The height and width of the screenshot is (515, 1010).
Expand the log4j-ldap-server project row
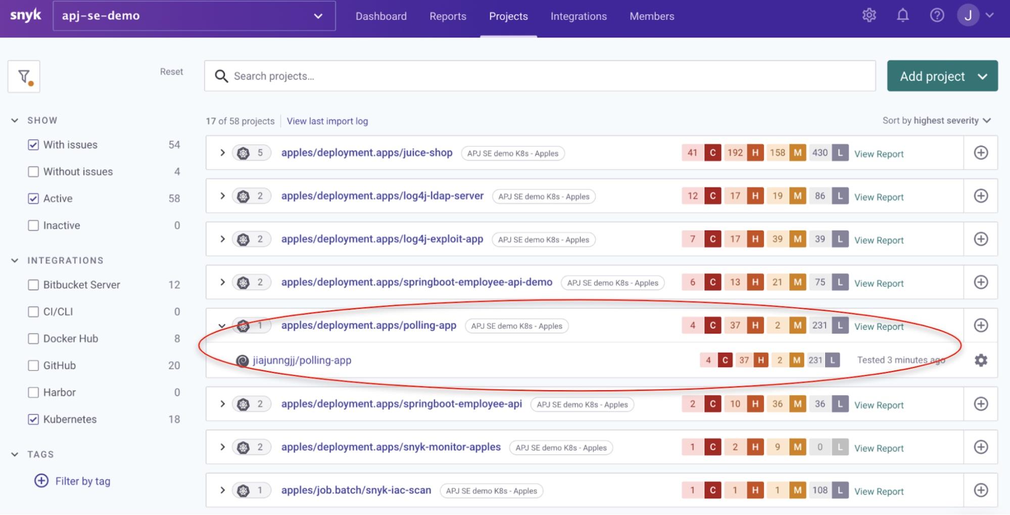(222, 196)
